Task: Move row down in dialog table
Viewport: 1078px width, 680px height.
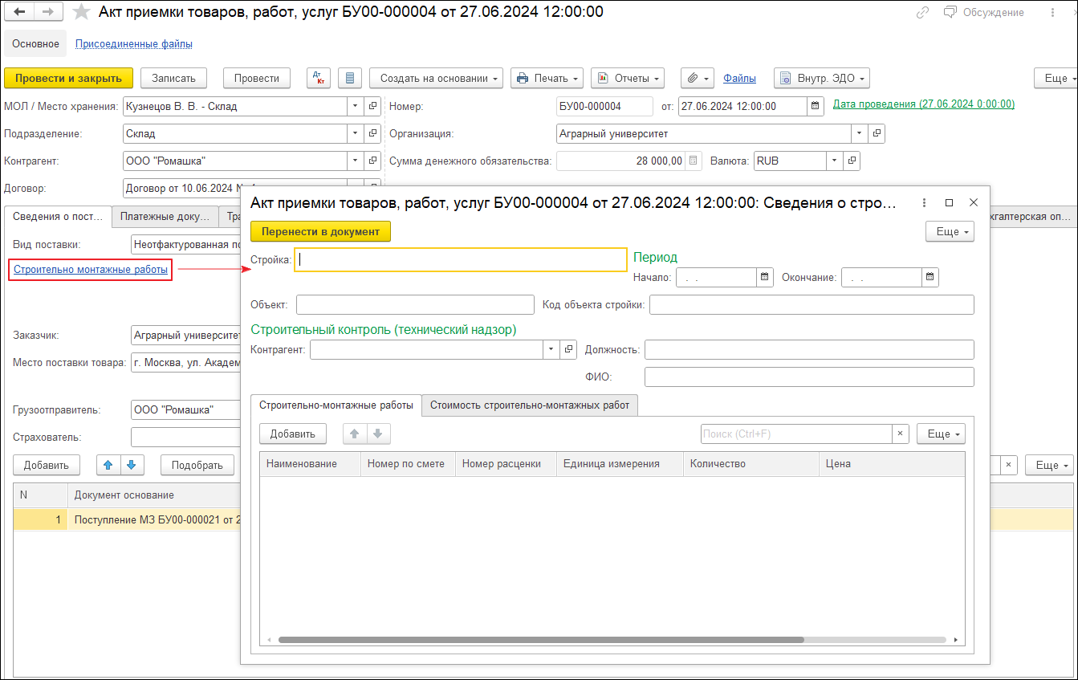Action: [x=379, y=434]
